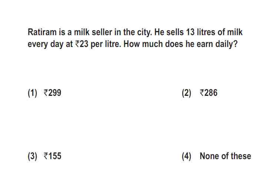Click the (4) option number label
278x185 pixels.
186,156
